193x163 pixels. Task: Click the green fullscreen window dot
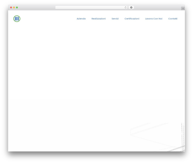point(17,7)
